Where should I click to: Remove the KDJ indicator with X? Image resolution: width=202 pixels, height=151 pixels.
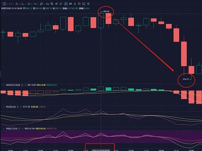click(21, 107)
